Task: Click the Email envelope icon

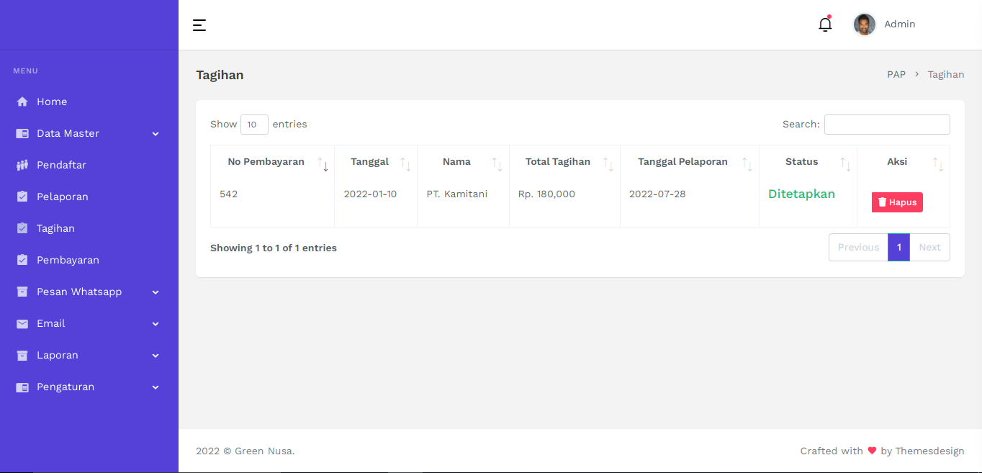Action: 22,323
